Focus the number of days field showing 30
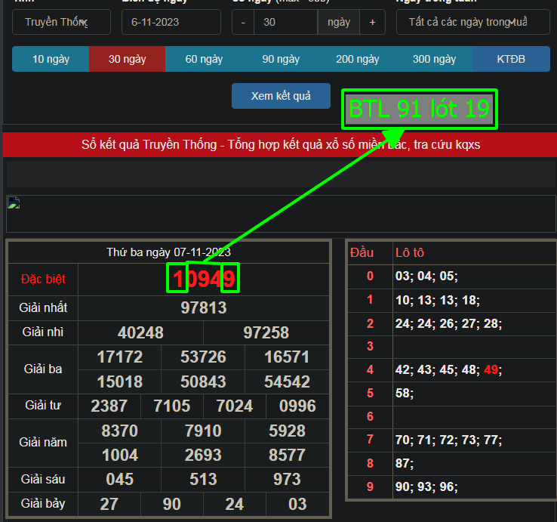This screenshot has height=522, width=557. point(285,22)
